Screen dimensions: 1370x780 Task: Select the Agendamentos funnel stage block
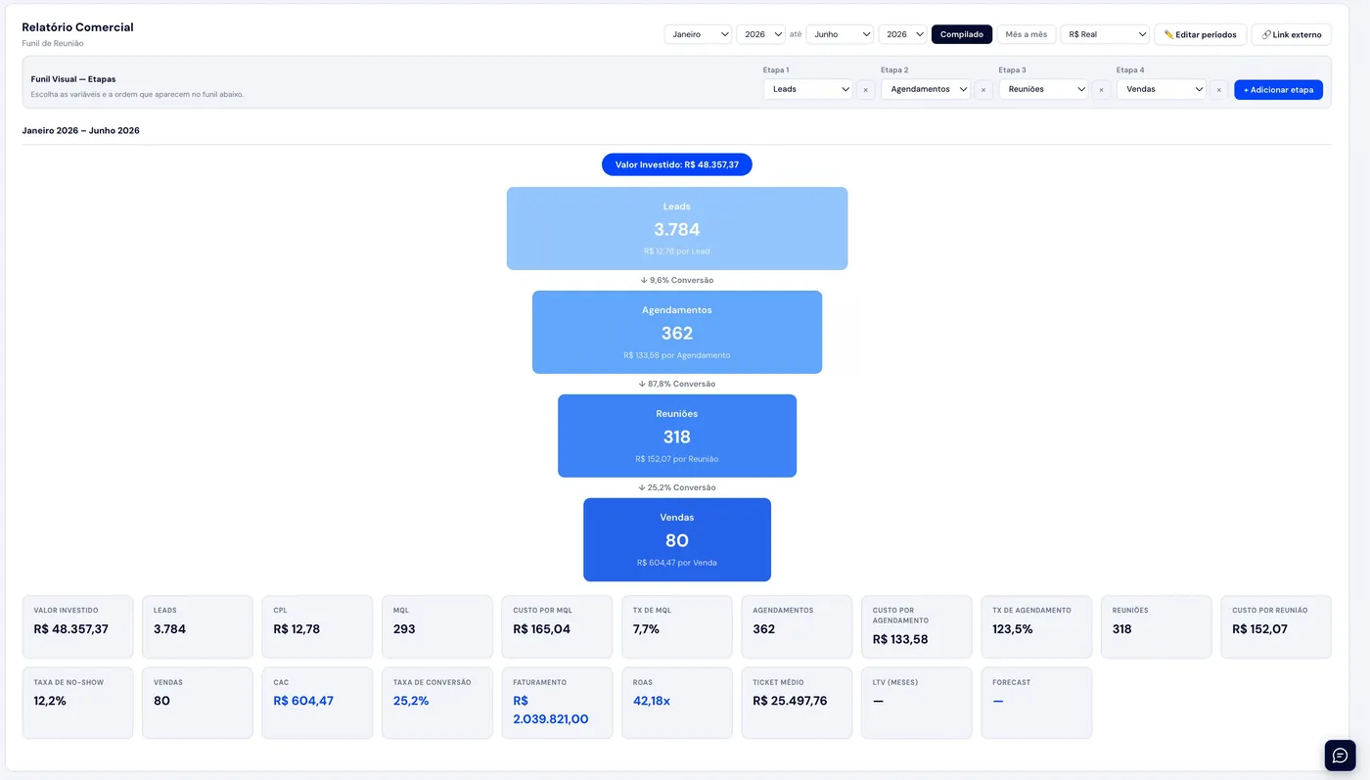pyautogui.click(x=677, y=332)
